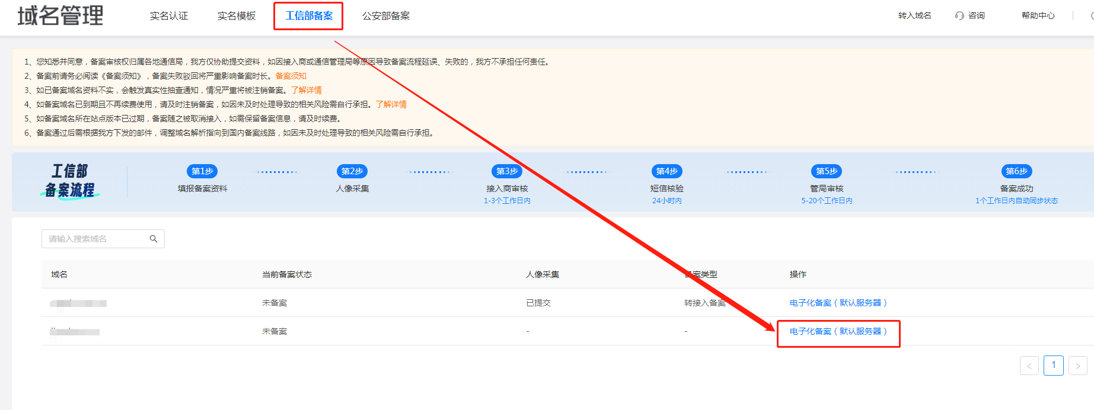Go to the next page arrow
This screenshot has height=410, width=1094.
tap(1078, 366)
